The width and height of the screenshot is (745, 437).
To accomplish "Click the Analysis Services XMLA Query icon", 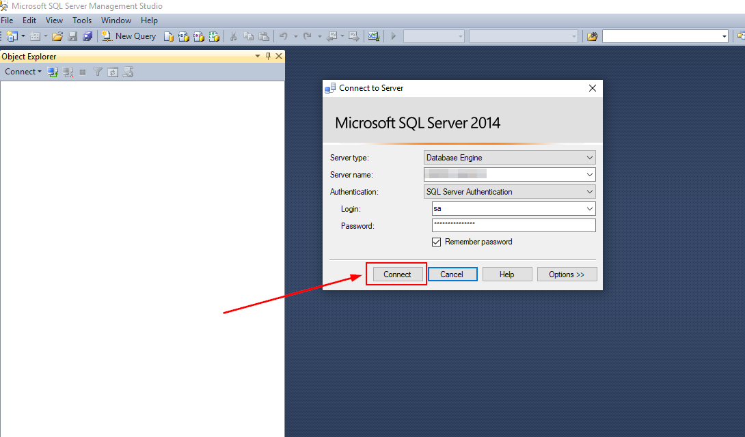I will point(214,36).
